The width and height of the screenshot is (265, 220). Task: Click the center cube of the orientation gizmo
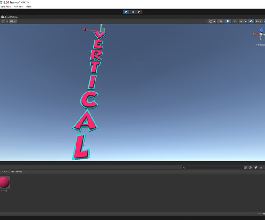coord(261,34)
